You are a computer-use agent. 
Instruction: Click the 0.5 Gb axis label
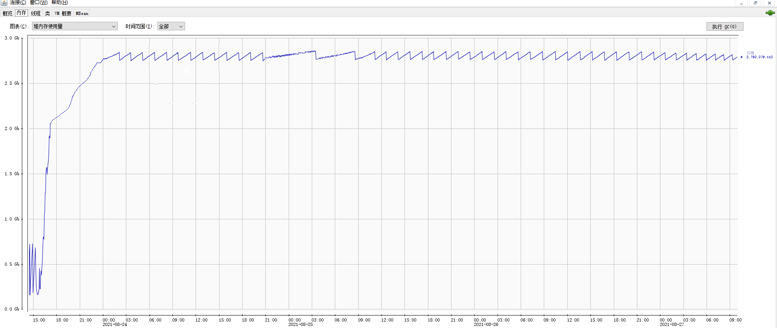pos(12,264)
